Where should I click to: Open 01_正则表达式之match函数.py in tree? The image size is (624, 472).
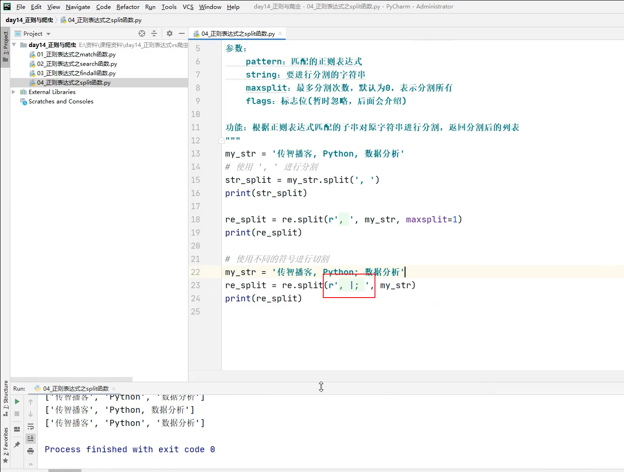click(x=76, y=54)
